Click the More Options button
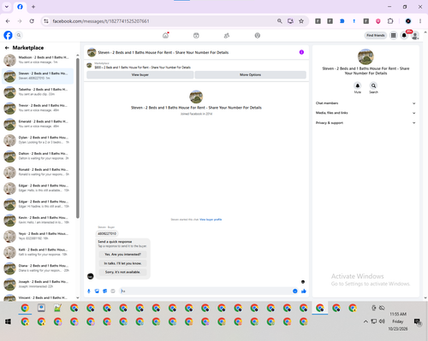Viewport: 428px width, 341px height. [x=251, y=74]
